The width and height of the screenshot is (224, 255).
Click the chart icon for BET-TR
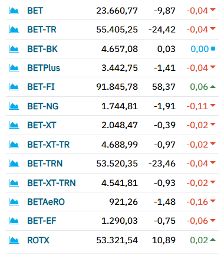pyautogui.click(x=14, y=30)
